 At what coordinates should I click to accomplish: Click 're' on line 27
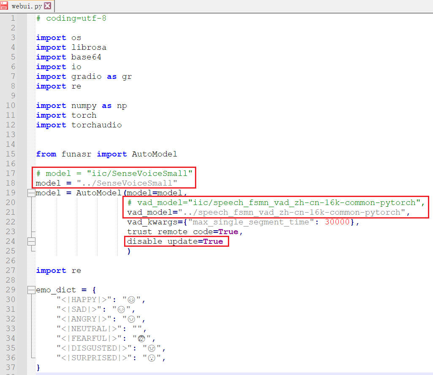pos(76,271)
